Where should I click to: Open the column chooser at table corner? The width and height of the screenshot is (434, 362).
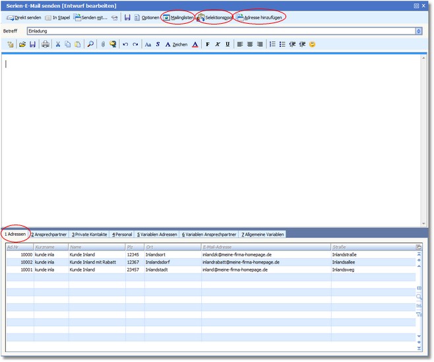[418, 247]
